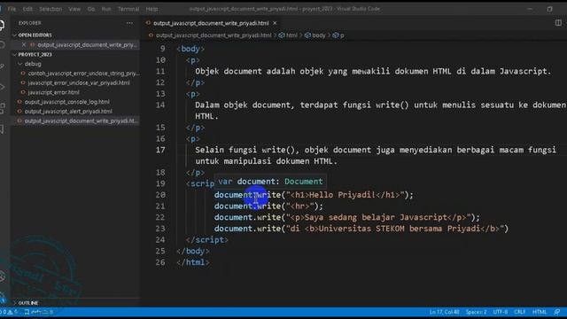This screenshot has width=567, height=319.
Task: Open the Accounts icon in activity bar
Action: [x=2, y=276]
